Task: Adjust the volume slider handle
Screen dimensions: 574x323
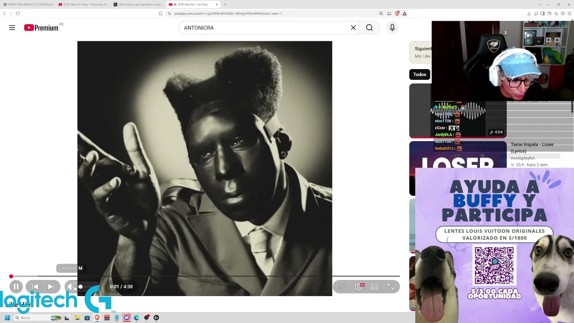Action: pos(80,287)
